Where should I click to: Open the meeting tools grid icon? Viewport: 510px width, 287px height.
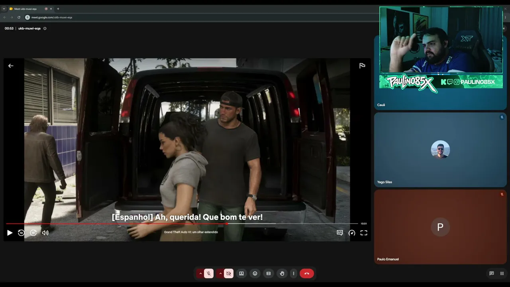click(502, 273)
